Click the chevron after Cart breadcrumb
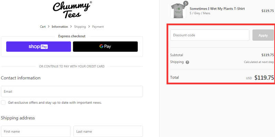The width and height of the screenshot is (275, 137). (48, 27)
